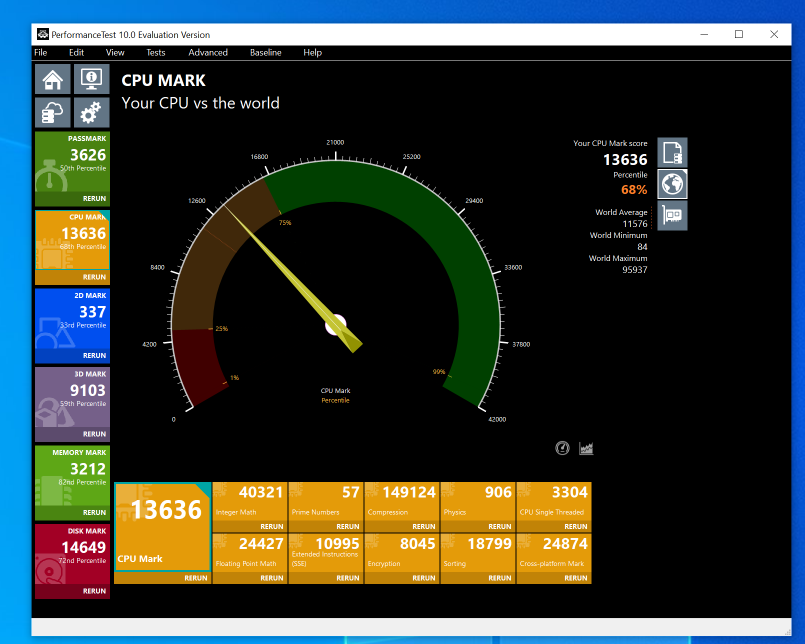
Task: Rerun the Extended Instructions (SSE) test
Action: [348, 578]
